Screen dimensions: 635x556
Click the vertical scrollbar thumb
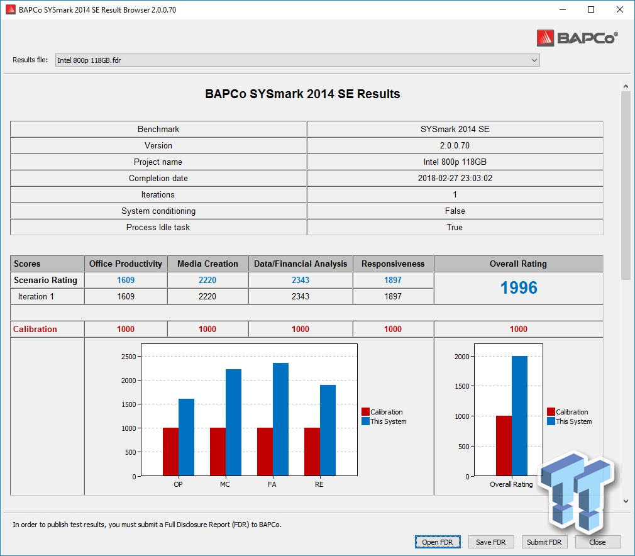tap(626, 185)
